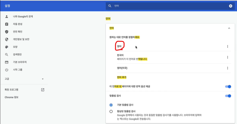Click the 영어 language entry

119,46
